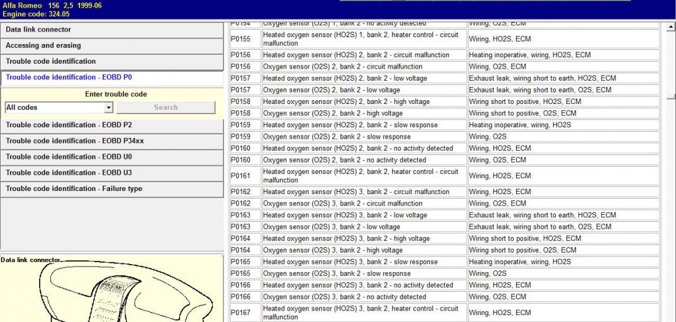This screenshot has width=676, height=322.
Task: Select HO2S 3, bank 2 heater control description
Action: coord(364,313)
